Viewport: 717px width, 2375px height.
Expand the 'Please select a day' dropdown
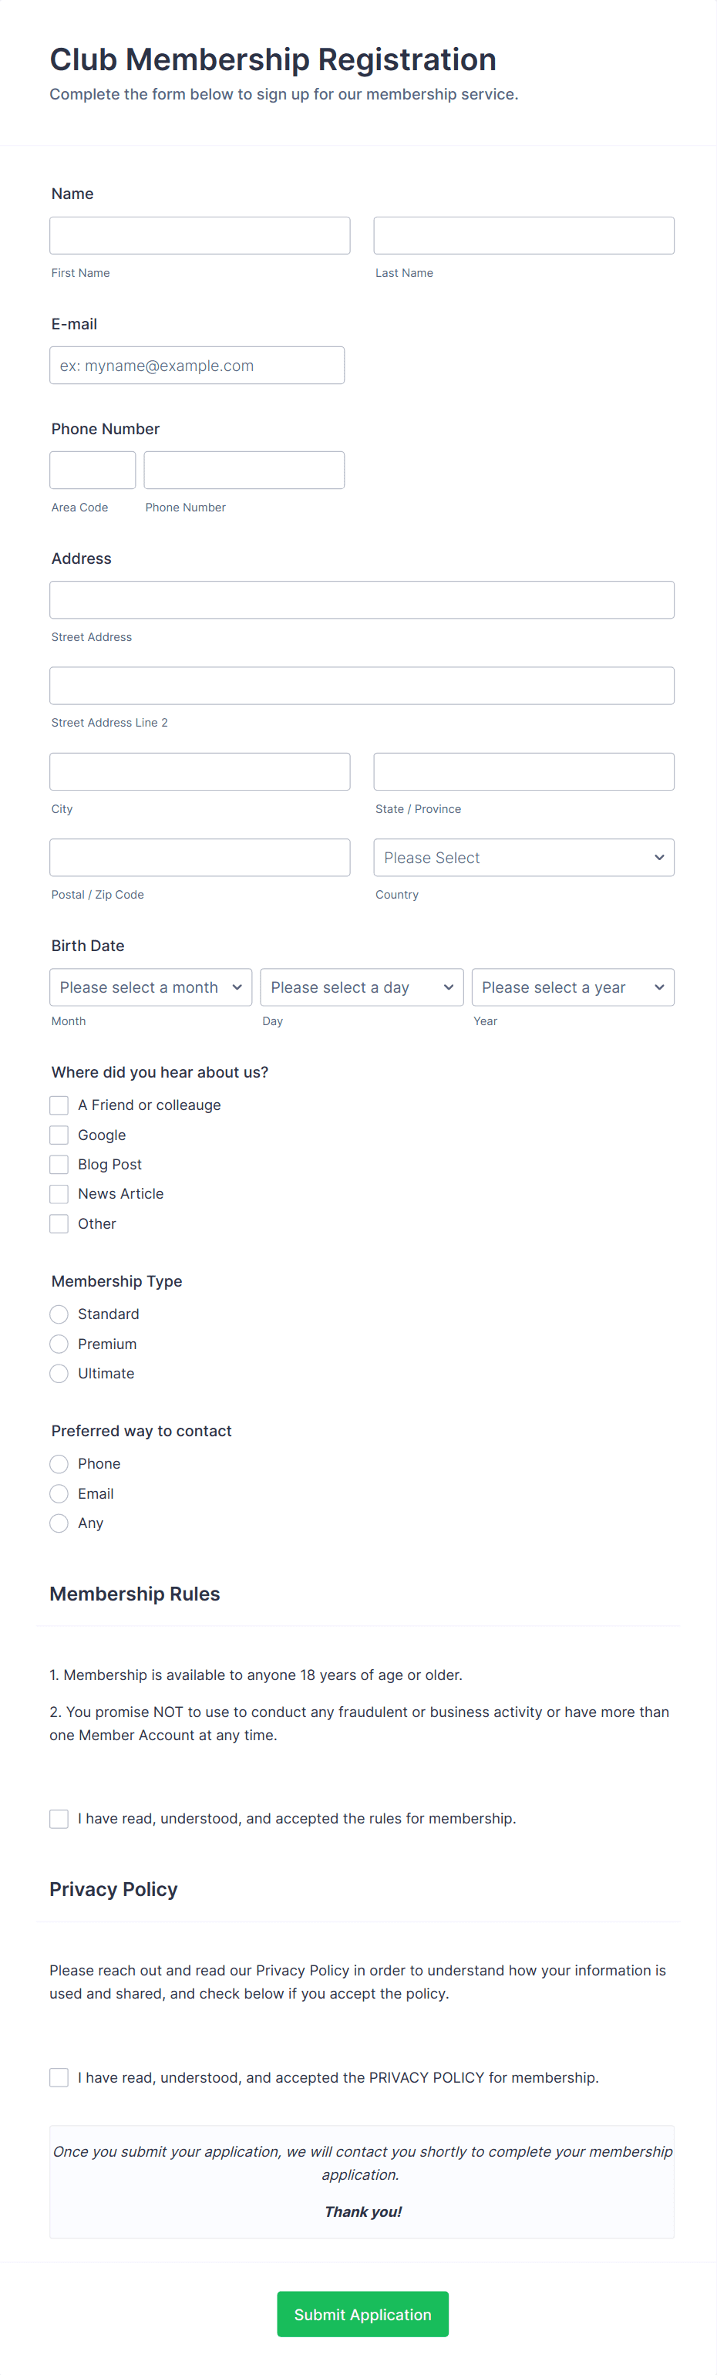click(x=362, y=987)
